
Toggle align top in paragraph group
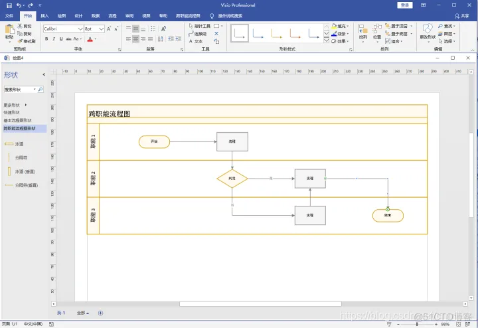coord(128,29)
